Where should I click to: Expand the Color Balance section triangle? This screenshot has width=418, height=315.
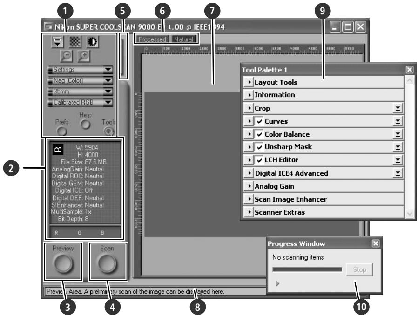coord(249,134)
